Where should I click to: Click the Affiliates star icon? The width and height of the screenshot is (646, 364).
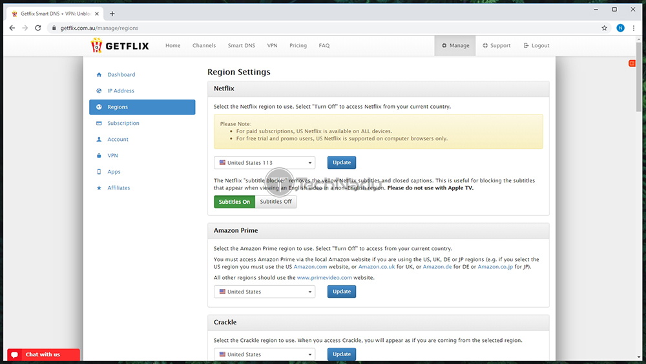99,188
